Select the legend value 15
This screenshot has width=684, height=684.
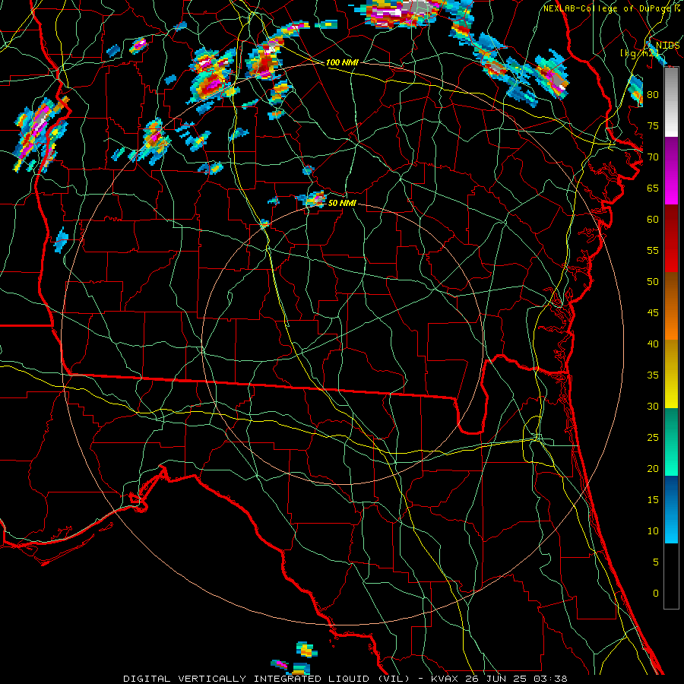pos(653,500)
